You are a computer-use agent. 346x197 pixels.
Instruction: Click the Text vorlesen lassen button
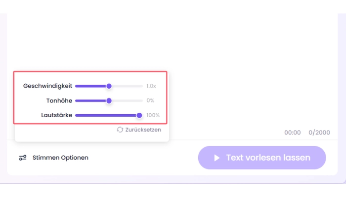click(x=262, y=158)
